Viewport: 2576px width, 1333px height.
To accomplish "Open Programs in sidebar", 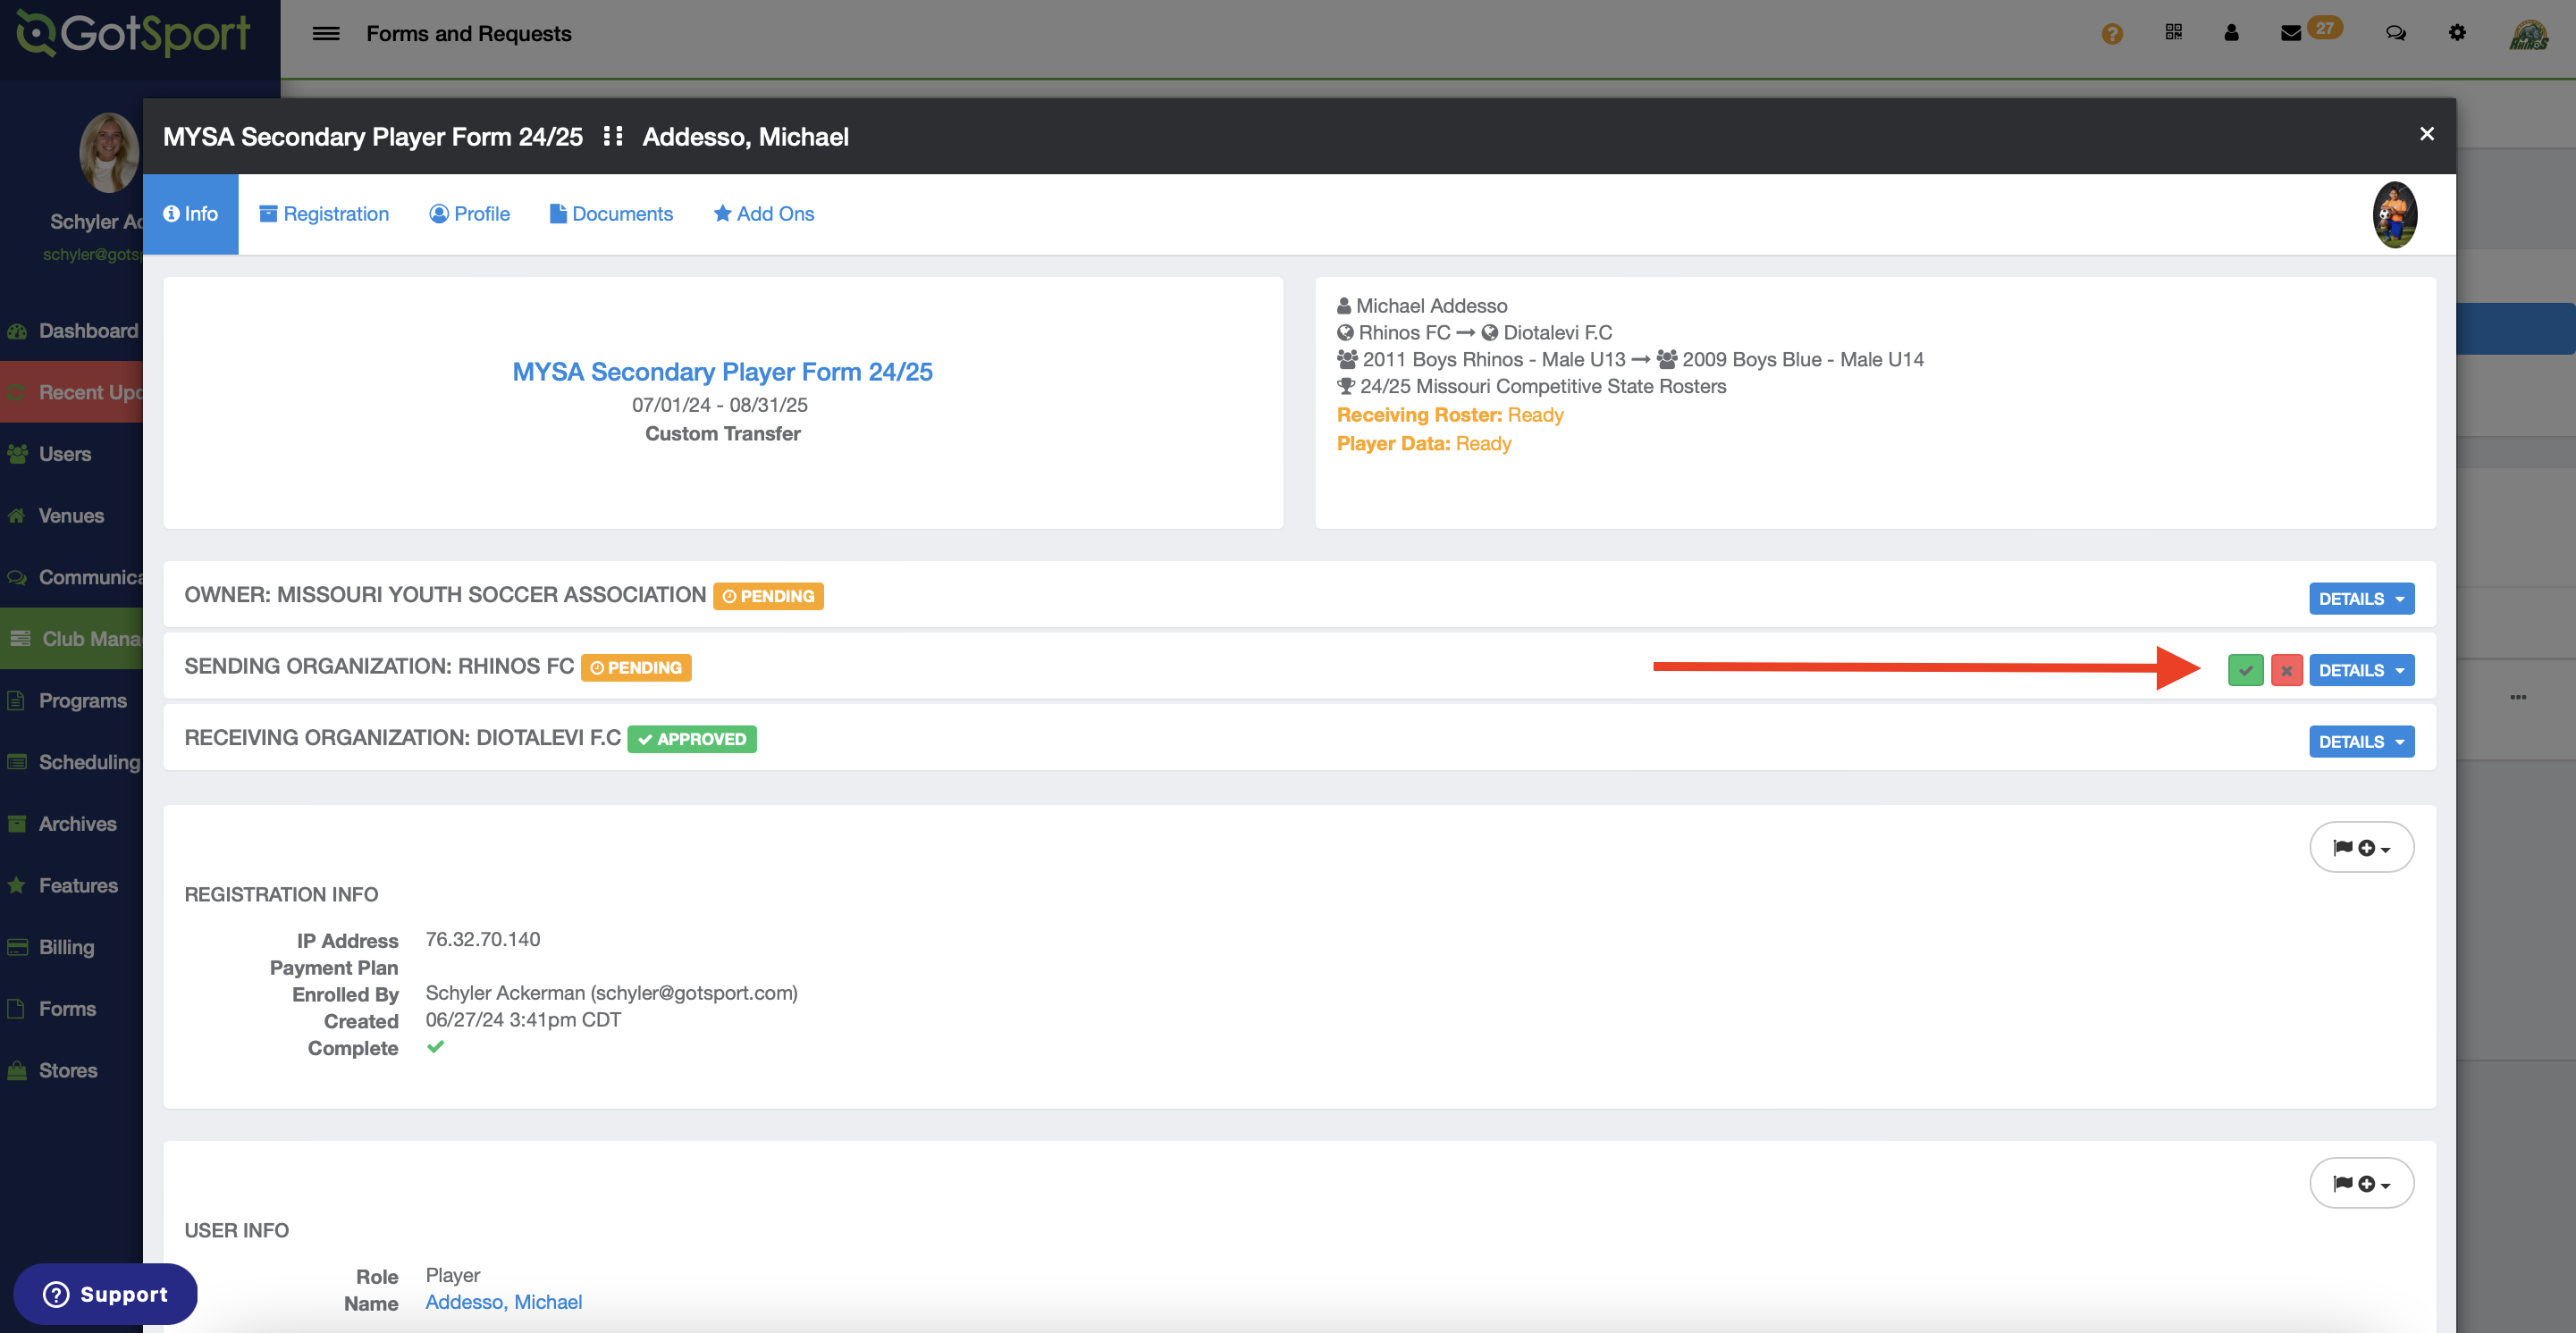I will point(71,700).
